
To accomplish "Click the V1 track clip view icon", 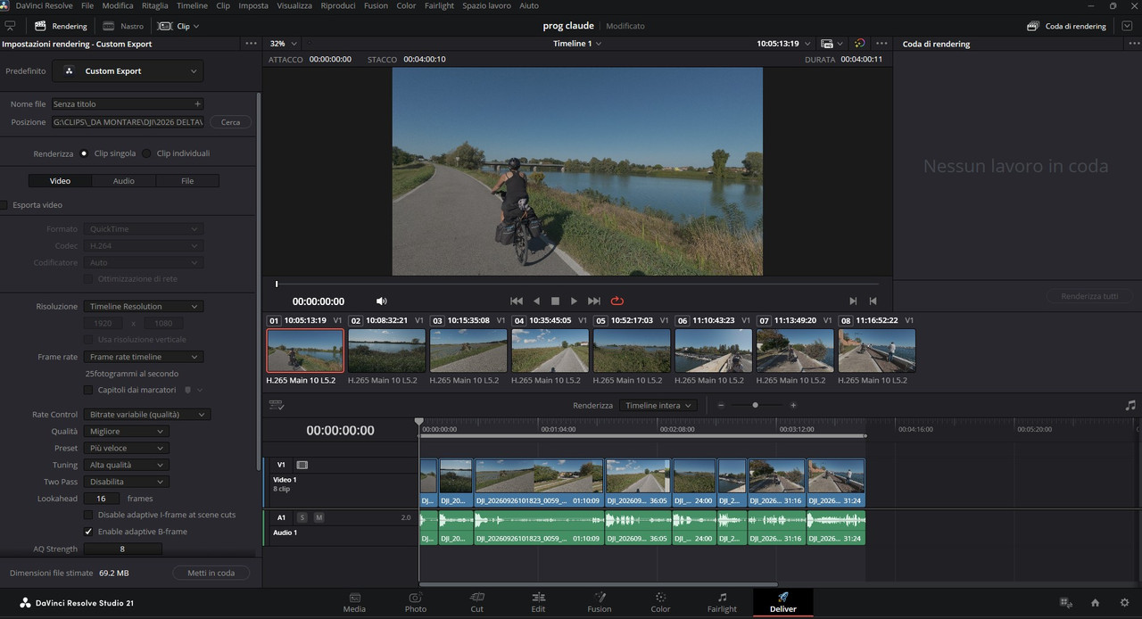I will coord(302,465).
